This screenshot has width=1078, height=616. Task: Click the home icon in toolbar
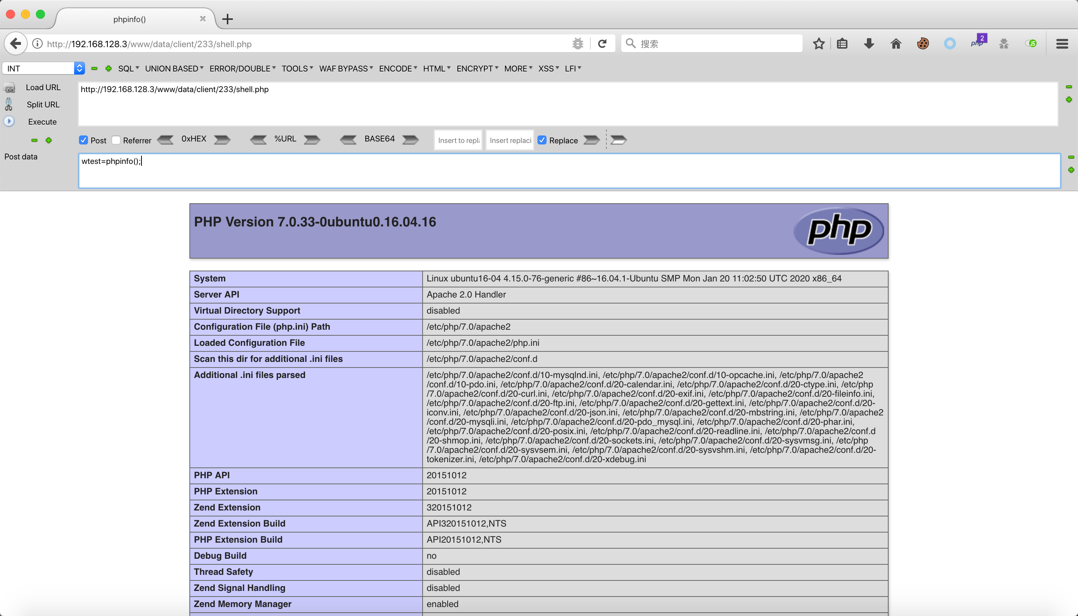(896, 43)
